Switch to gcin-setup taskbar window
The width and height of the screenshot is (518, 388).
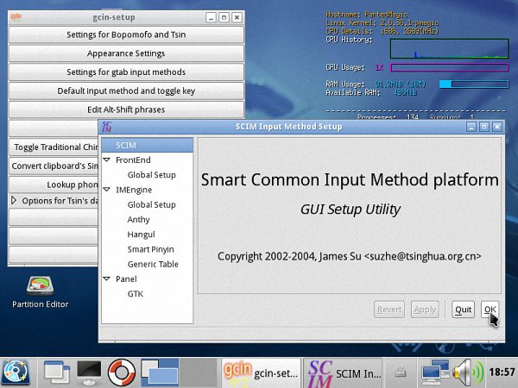click(x=261, y=372)
